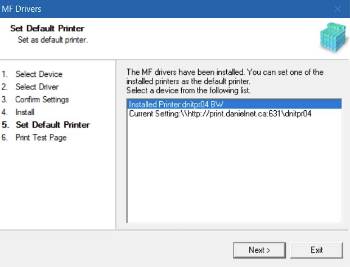The image size is (350, 267).
Task: Click the Next button
Action: coord(259,250)
